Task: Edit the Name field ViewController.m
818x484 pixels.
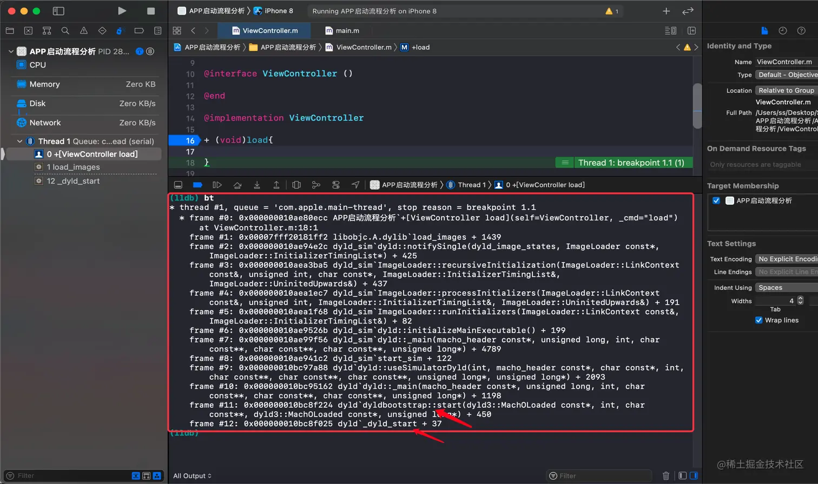Action: click(x=786, y=62)
